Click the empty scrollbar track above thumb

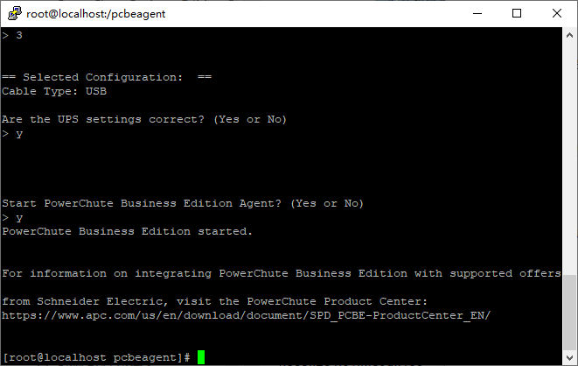point(570,149)
